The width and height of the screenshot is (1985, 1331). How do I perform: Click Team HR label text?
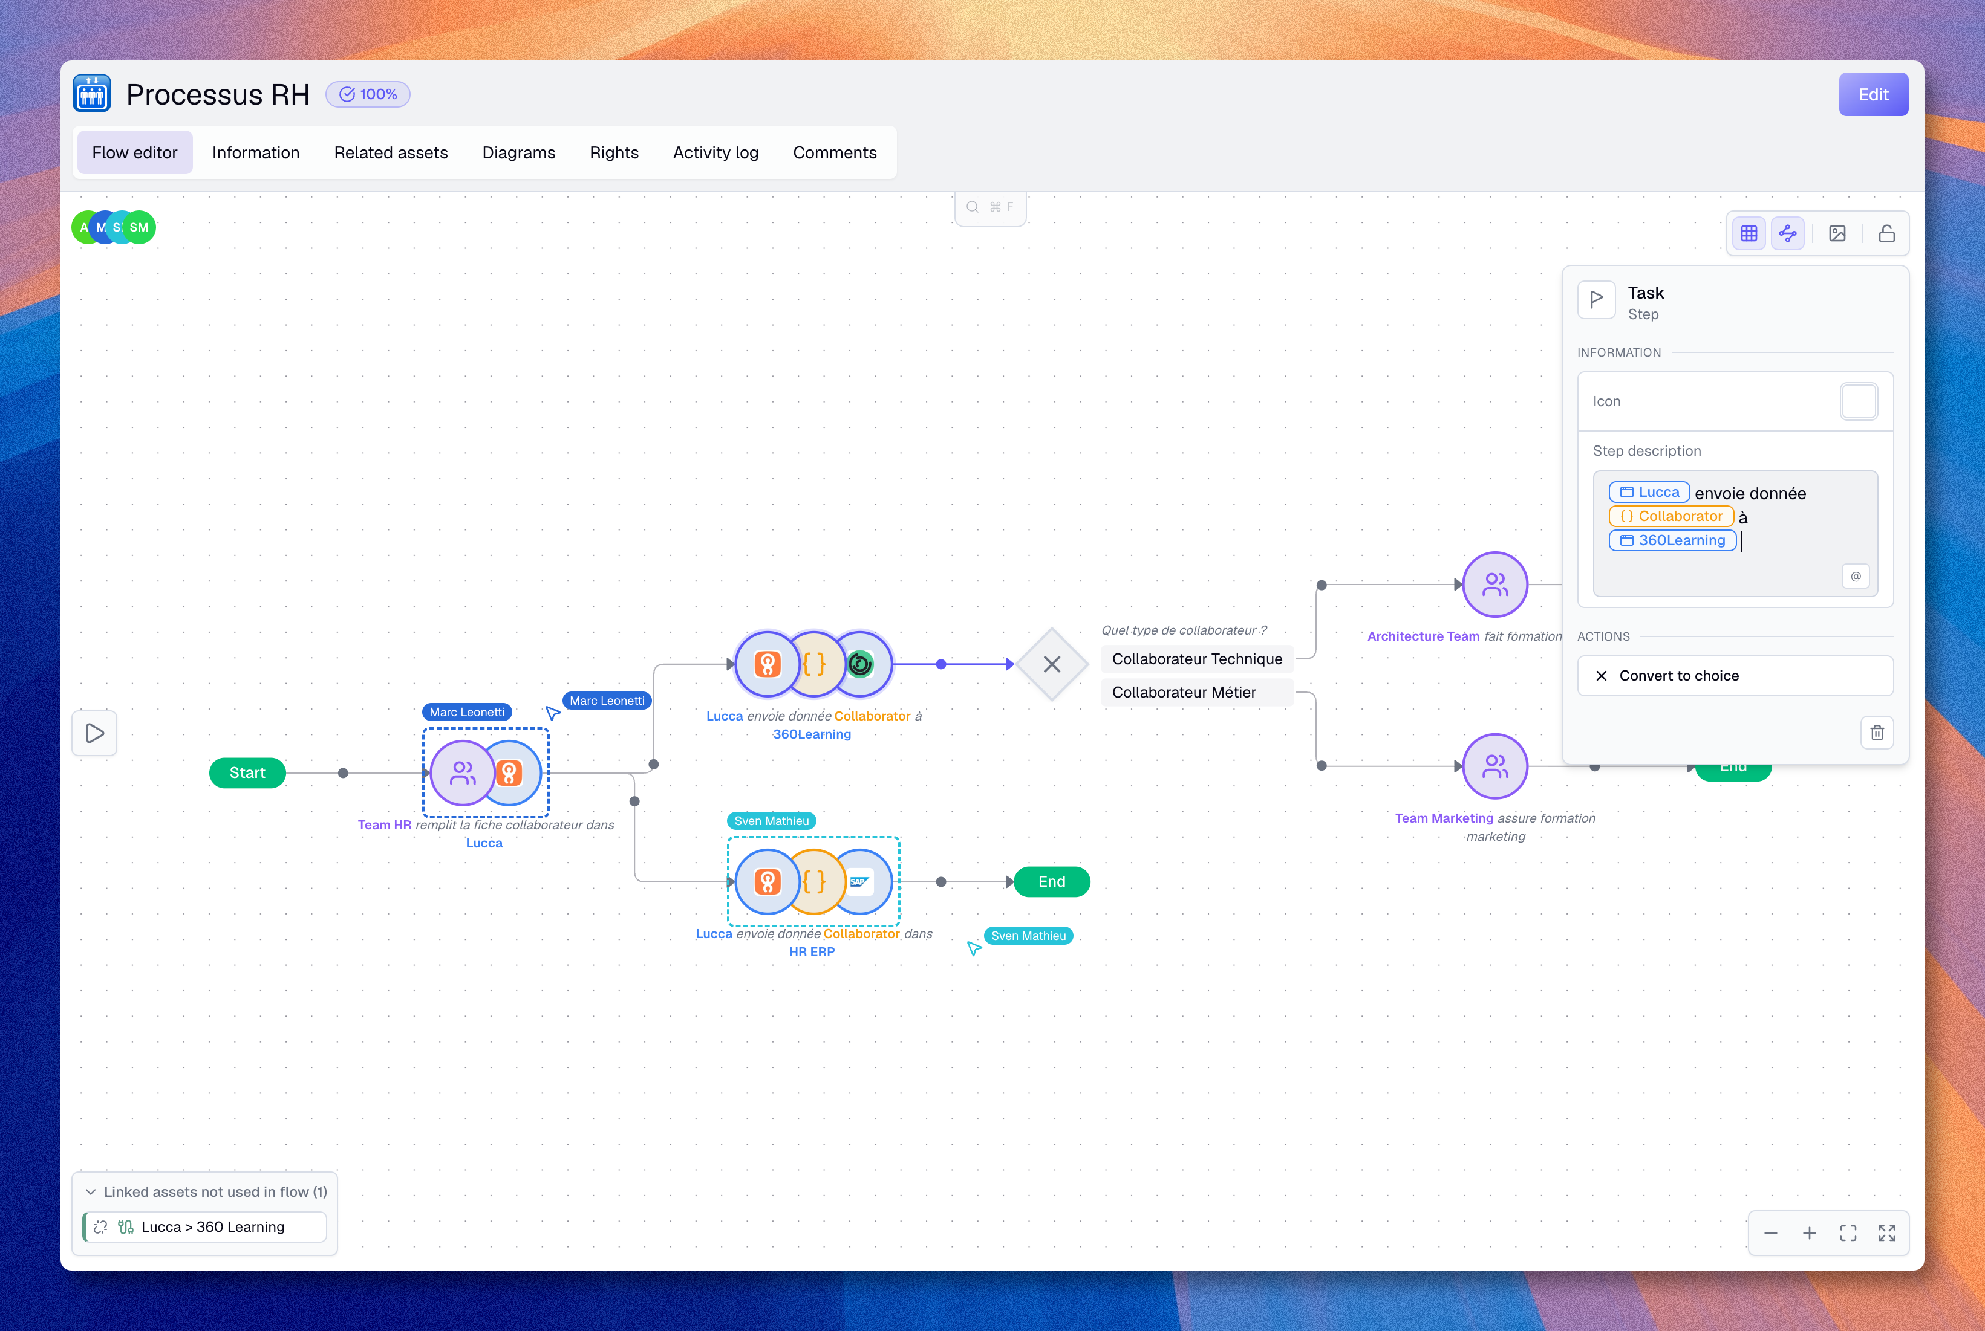pos(385,825)
